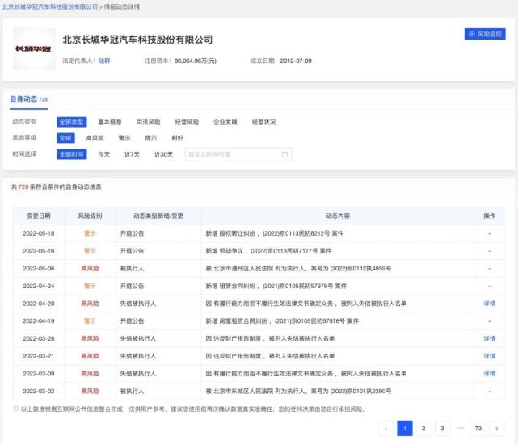The height and width of the screenshot is (444, 518).
Task: Select the 2022-04-24 date cell
Action: click(39, 286)
